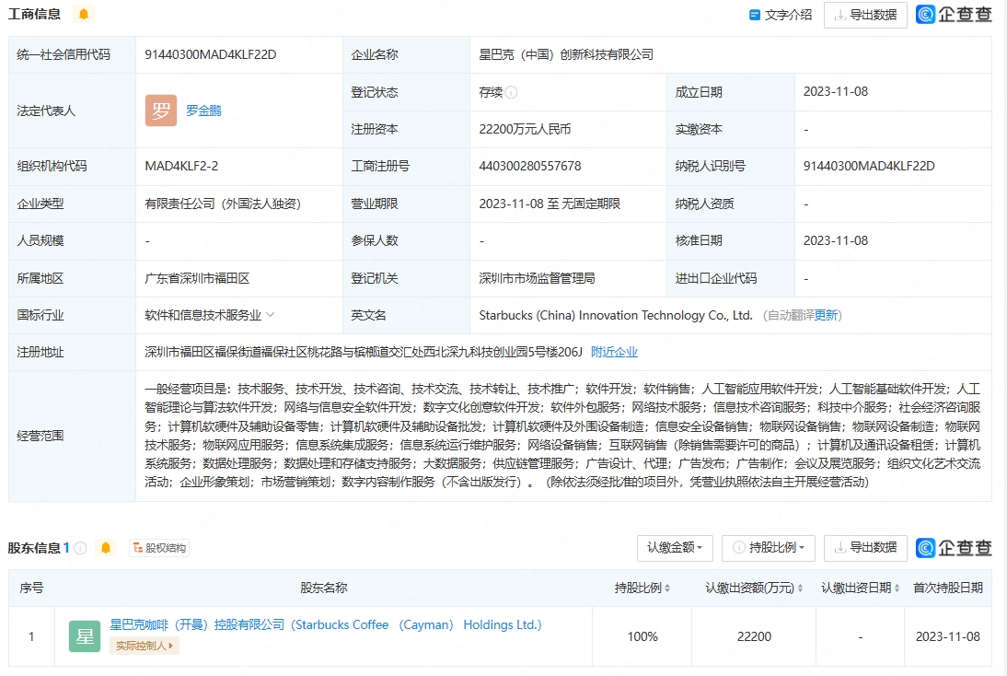Select 工商注册号 440300280557678
1007x676 pixels.
coord(530,166)
